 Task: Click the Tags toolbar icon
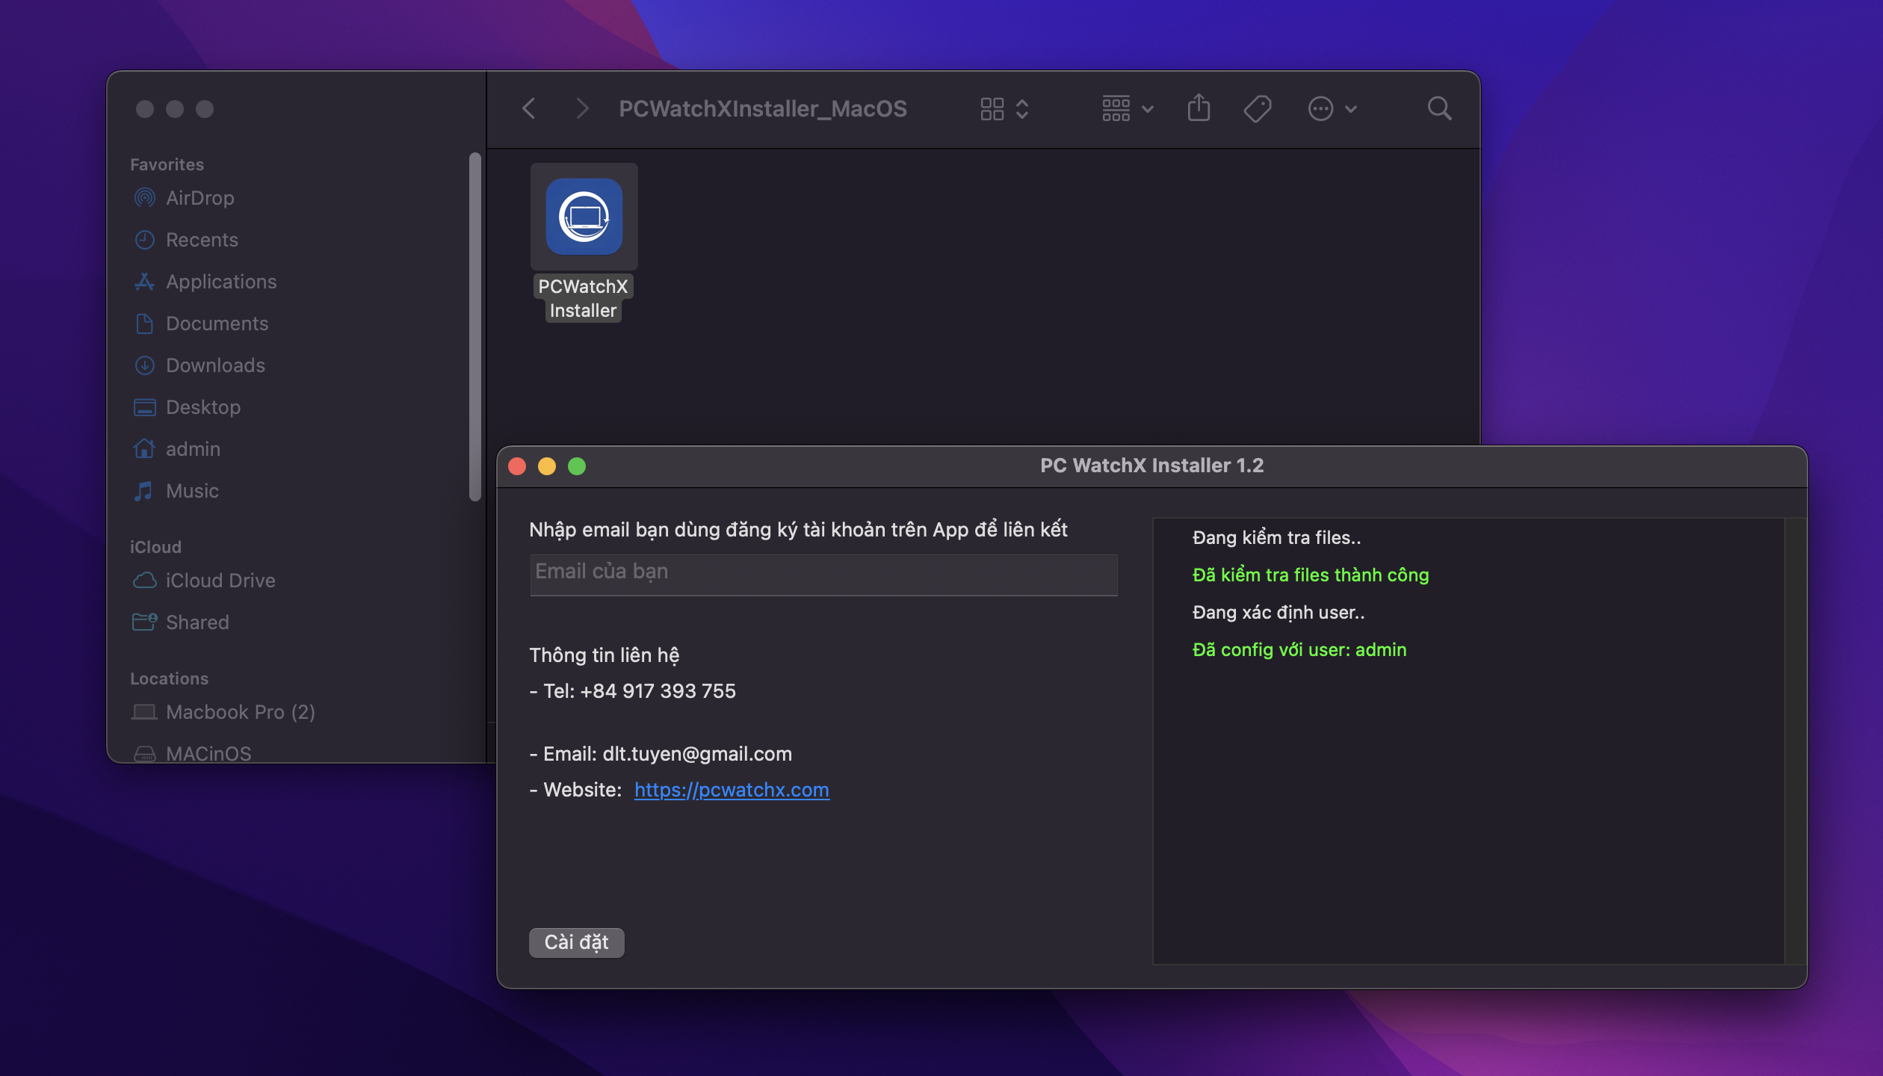tap(1258, 109)
